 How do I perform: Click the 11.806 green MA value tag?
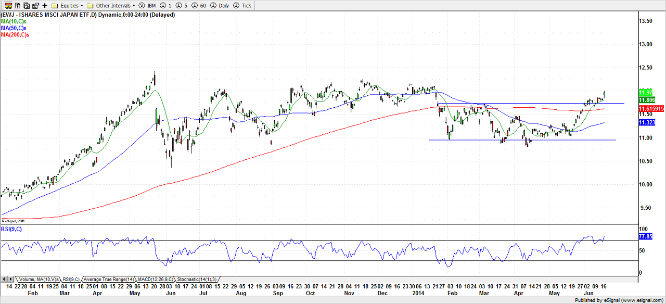[x=647, y=99]
